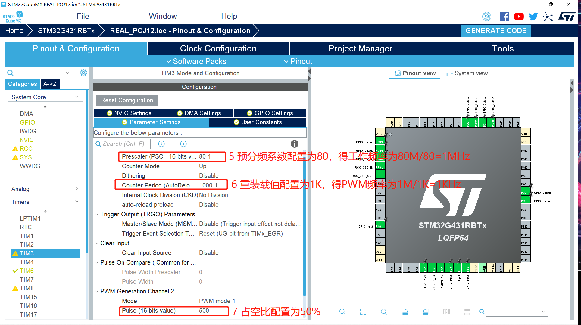
Task: Collapse the configuration panel splitter arrow
Action: [x=309, y=72]
